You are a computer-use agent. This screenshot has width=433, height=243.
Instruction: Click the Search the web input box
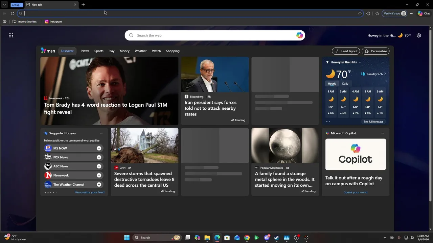[215, 35]
